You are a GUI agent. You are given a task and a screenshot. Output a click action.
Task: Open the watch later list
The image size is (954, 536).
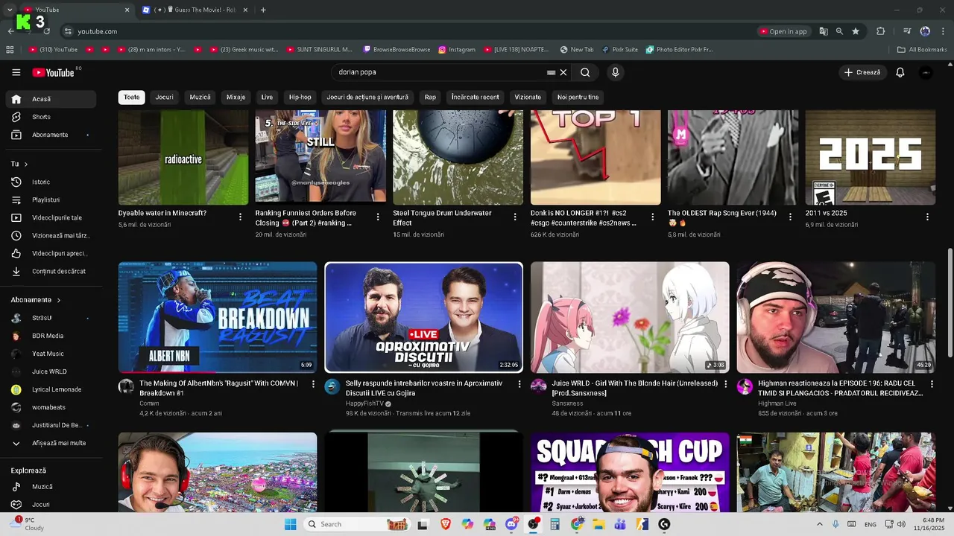pos(51,235)
